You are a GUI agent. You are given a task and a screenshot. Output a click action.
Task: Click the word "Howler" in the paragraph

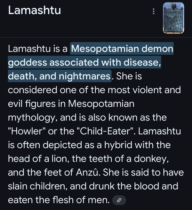click(27, 131)
